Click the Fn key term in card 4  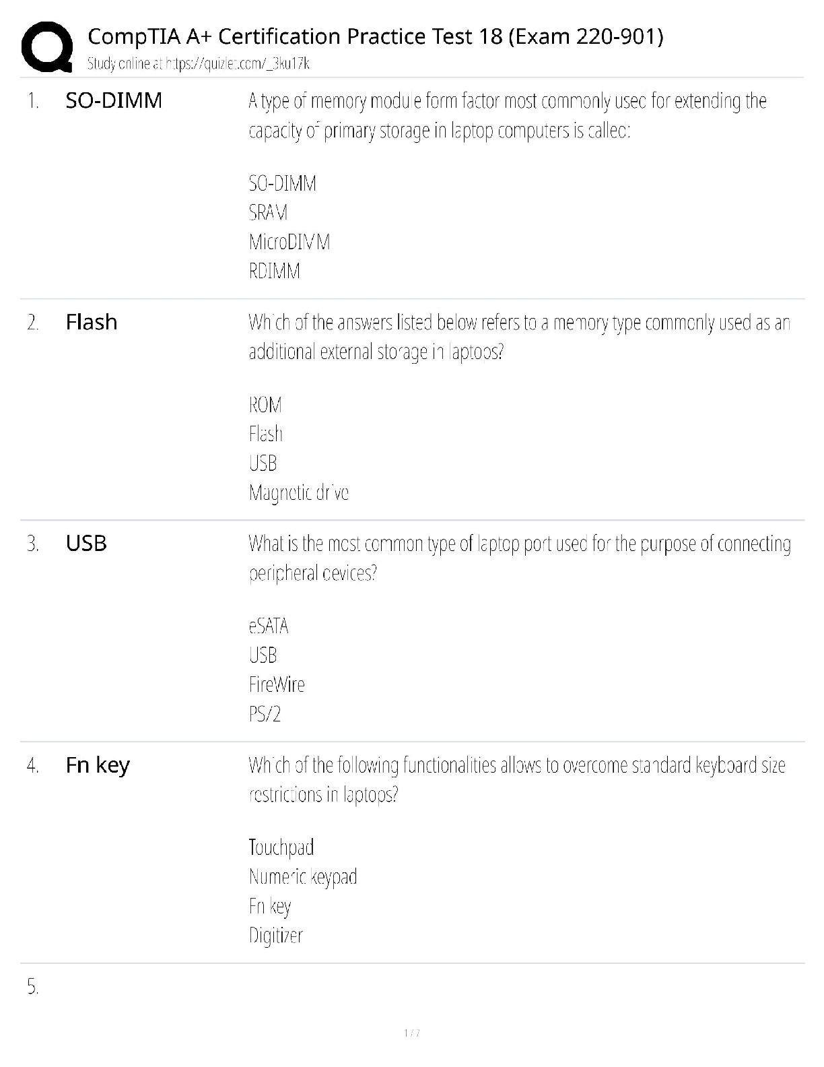(98, 765)
